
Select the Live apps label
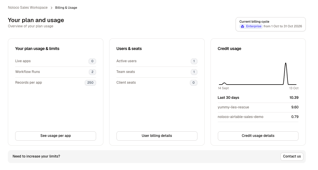pyautogui.click(x=23, y=61)
